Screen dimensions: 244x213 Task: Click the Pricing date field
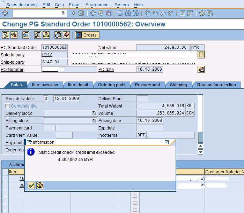coord(150,120)
